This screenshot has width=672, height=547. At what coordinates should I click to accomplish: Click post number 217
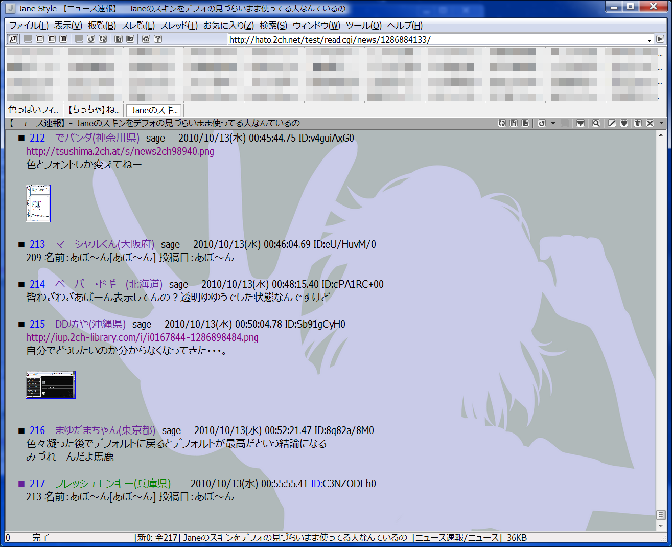pyautogui.click(x=37, y=484)
